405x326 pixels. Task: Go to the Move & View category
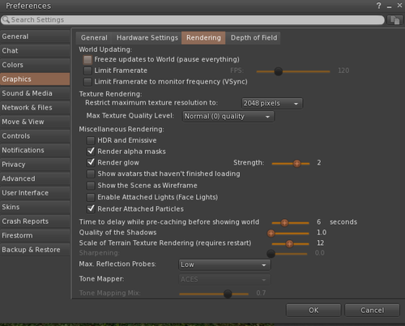[x=35, y=122]
